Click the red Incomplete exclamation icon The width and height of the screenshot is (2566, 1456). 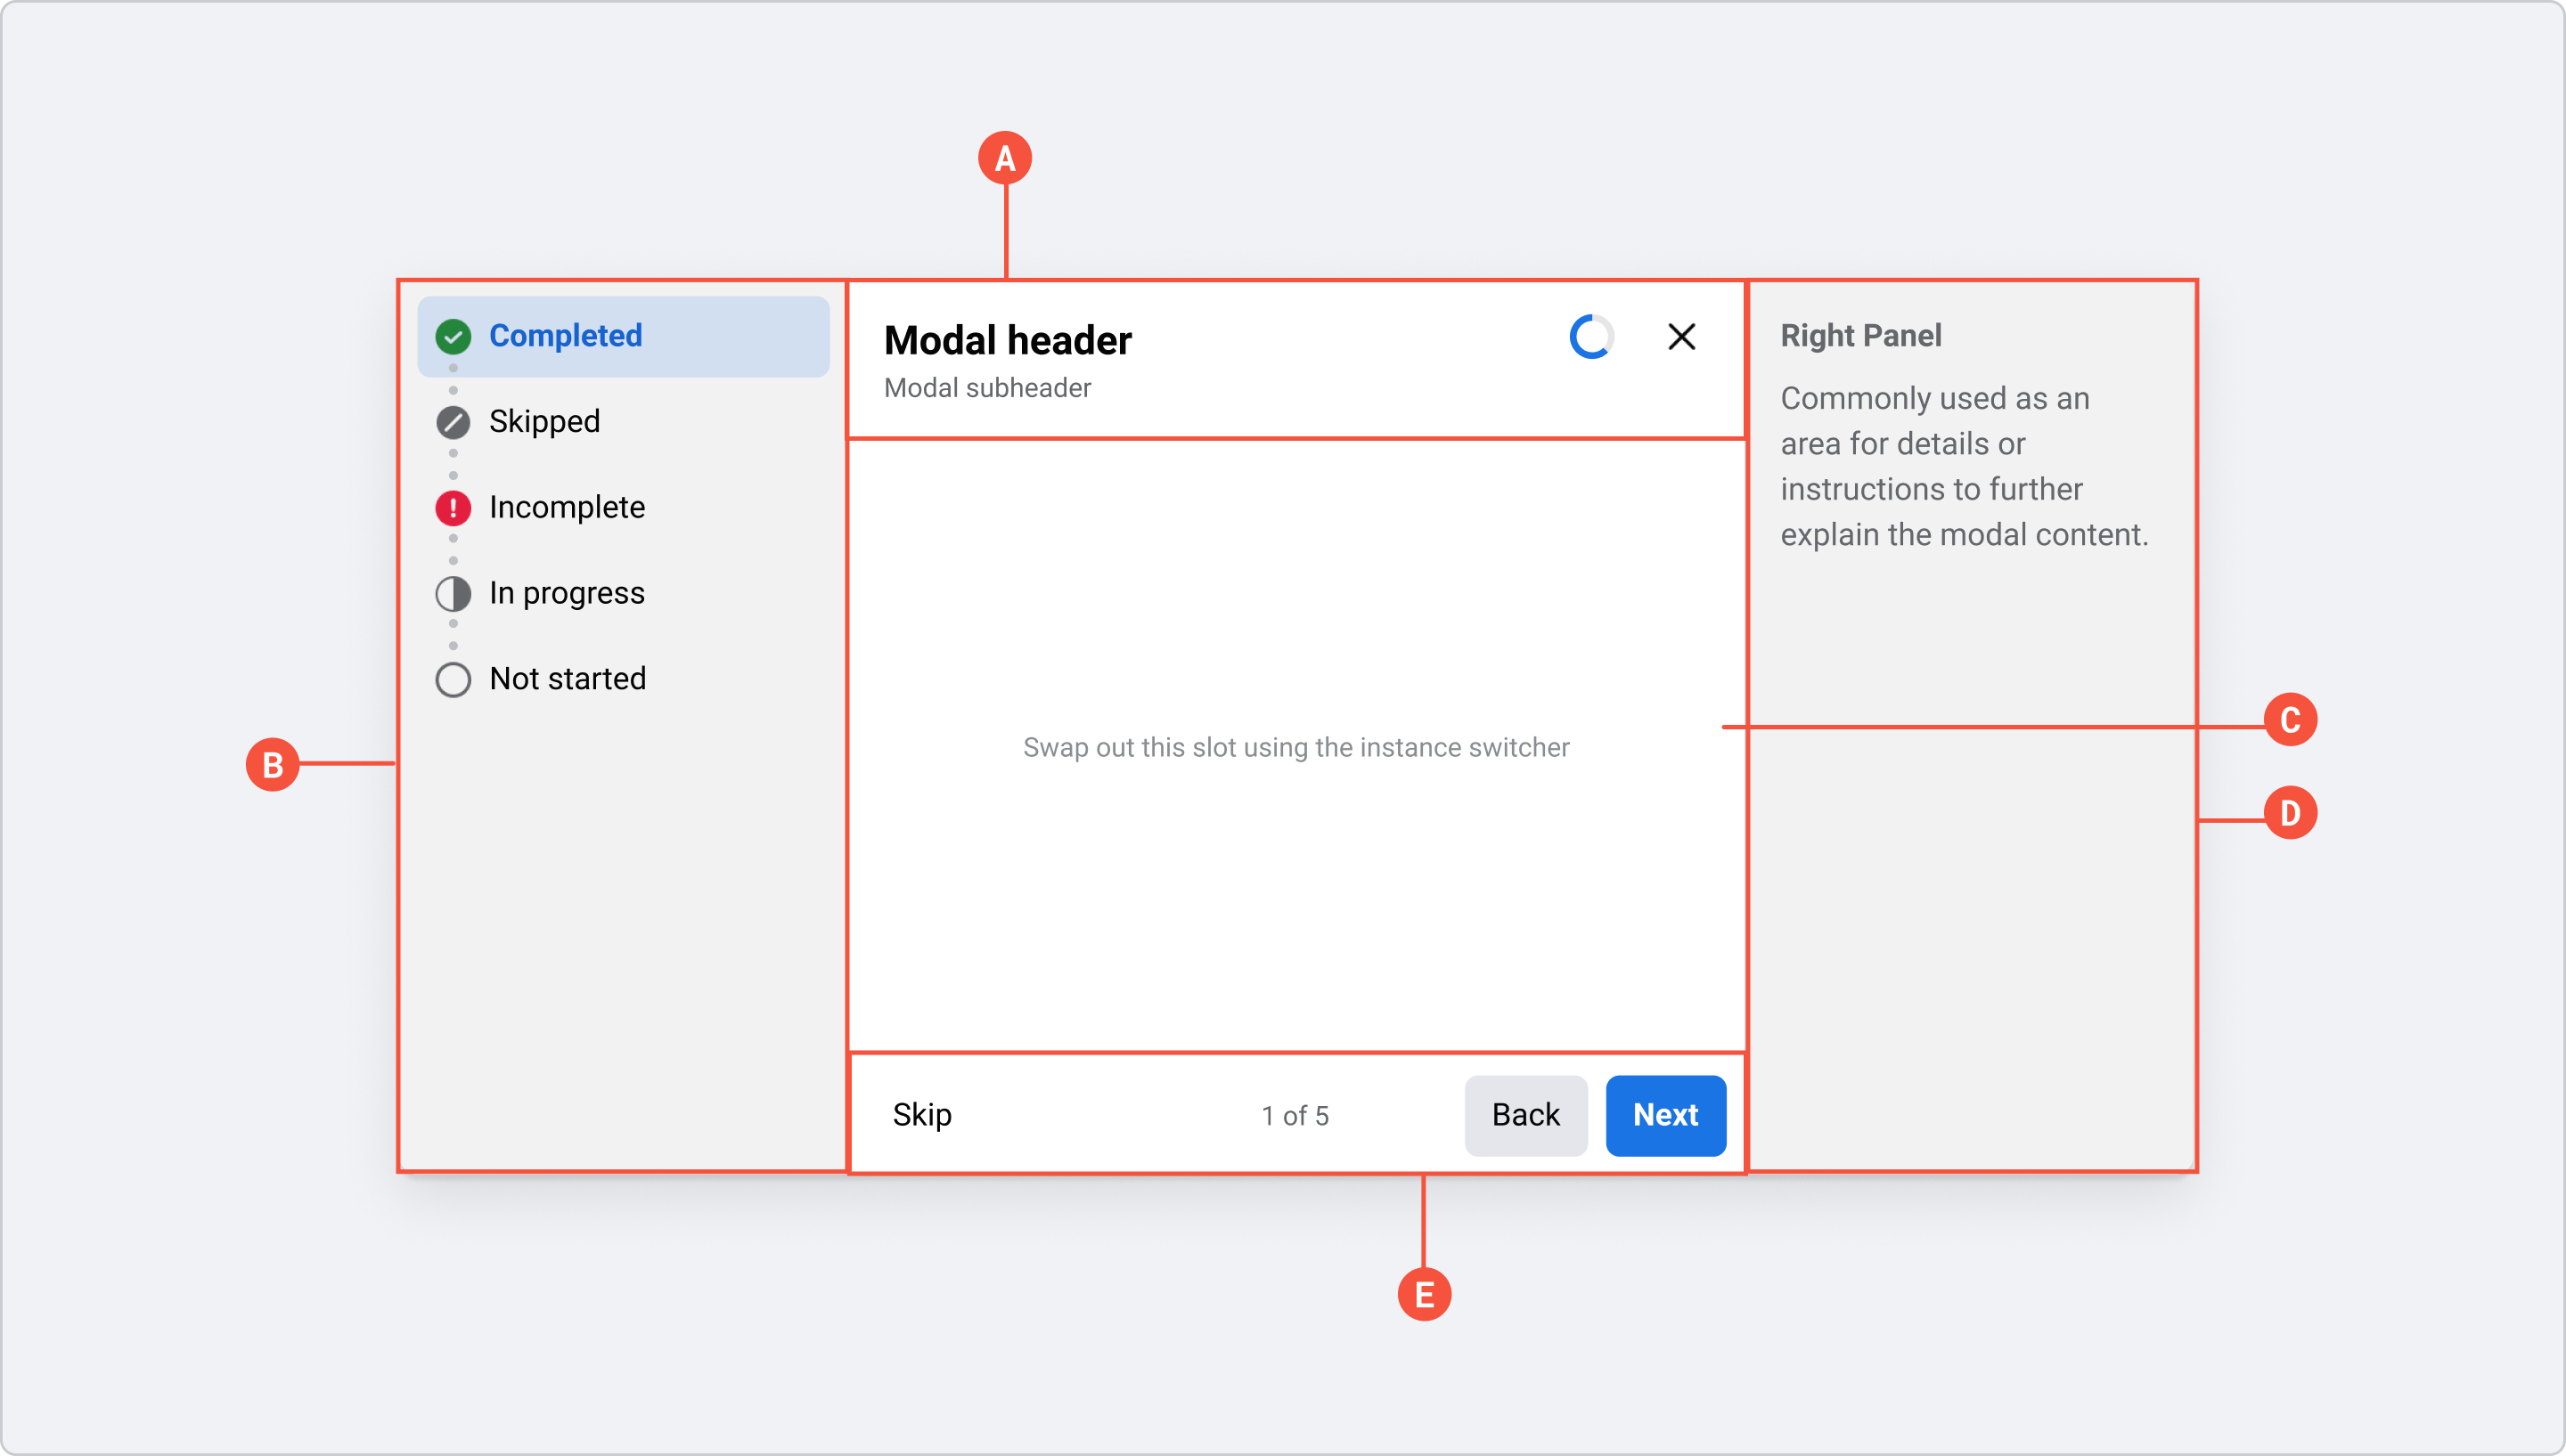point(454,508)
